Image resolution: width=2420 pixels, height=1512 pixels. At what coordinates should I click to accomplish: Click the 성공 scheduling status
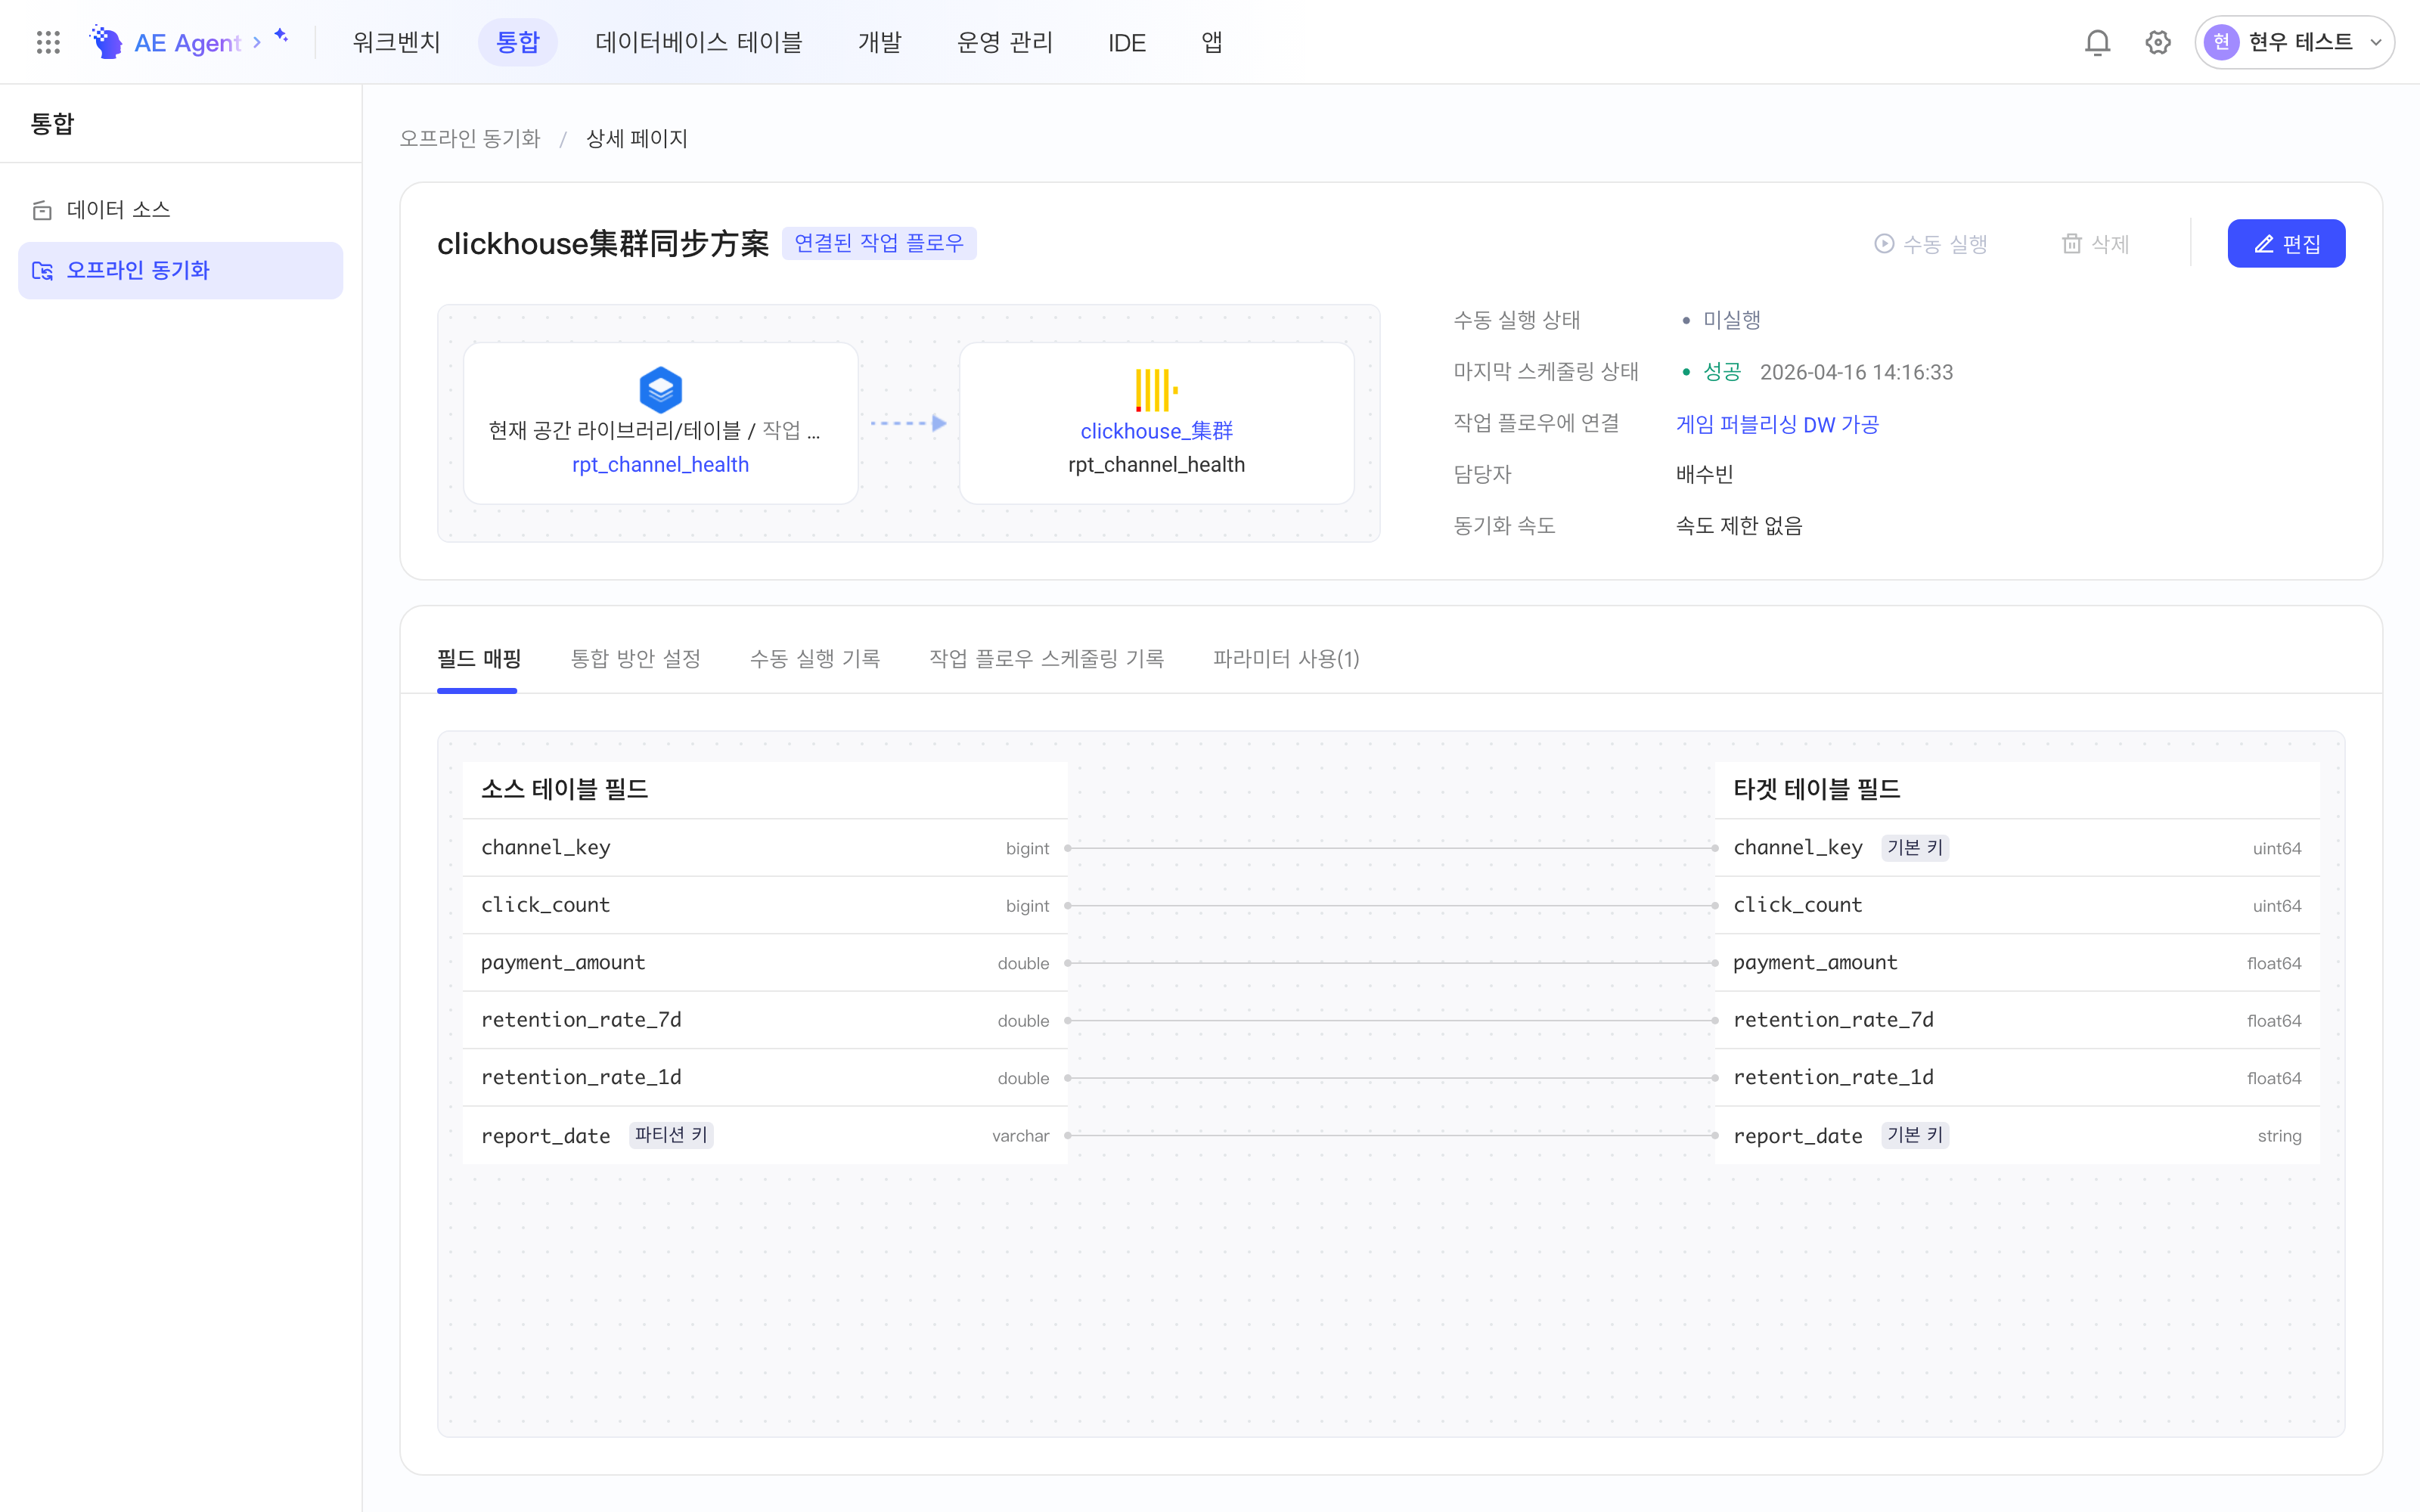tap(1721, 372)
